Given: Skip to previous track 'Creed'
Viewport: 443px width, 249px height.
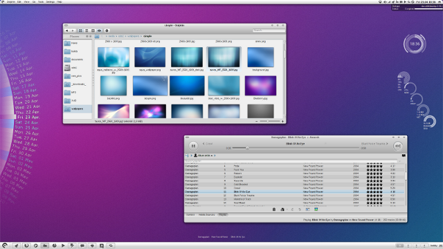Looking at the screenshot, I should tap(208, 144).
